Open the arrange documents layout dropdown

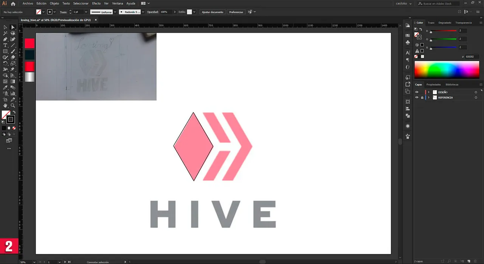click(x=146, y=3)
